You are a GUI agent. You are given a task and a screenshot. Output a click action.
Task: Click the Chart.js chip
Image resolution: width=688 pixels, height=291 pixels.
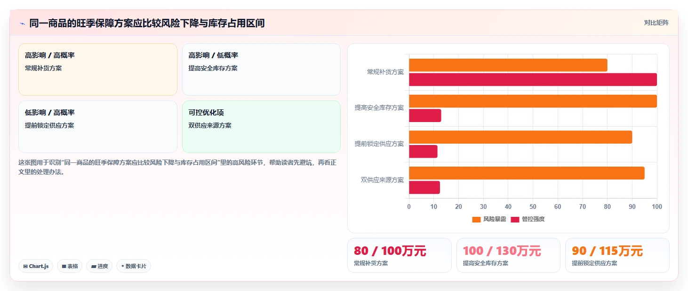pyautogui.click(x=36, y=266)
